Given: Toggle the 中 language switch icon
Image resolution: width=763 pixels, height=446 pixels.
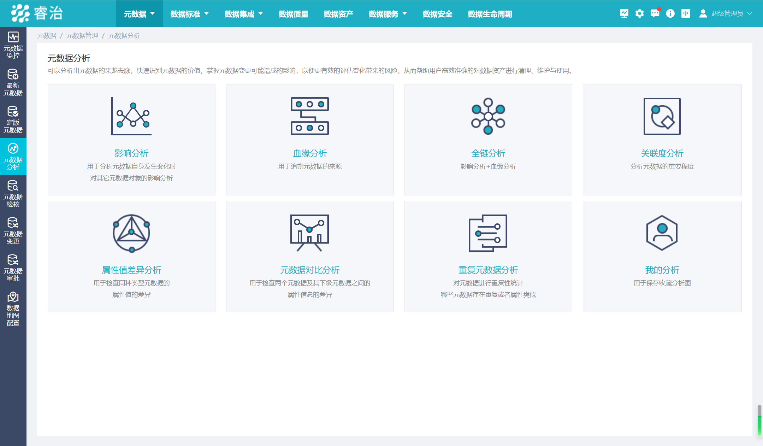Looking at the screenshot, I should (686, 13).
